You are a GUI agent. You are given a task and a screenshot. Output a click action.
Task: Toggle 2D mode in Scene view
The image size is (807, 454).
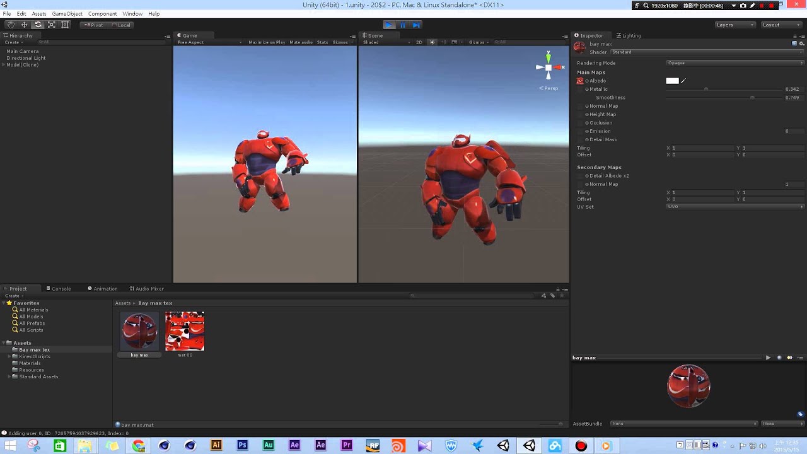tap(419, 42)
